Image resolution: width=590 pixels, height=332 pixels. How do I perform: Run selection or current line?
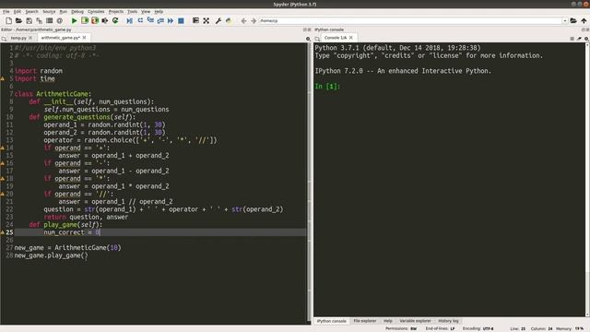pyautogui.click(x=105, y=20)
